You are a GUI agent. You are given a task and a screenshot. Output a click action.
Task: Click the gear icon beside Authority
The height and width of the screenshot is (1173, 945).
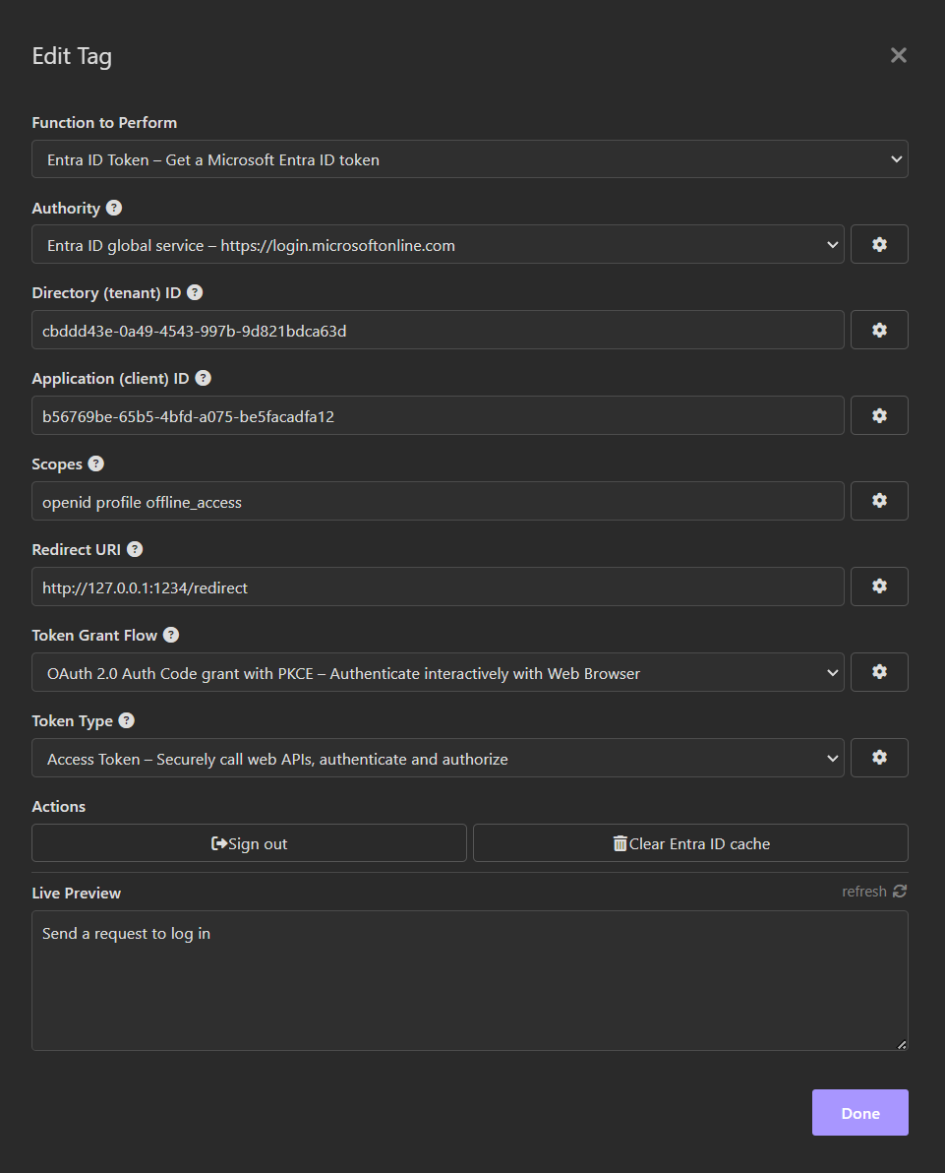(879, 245)
